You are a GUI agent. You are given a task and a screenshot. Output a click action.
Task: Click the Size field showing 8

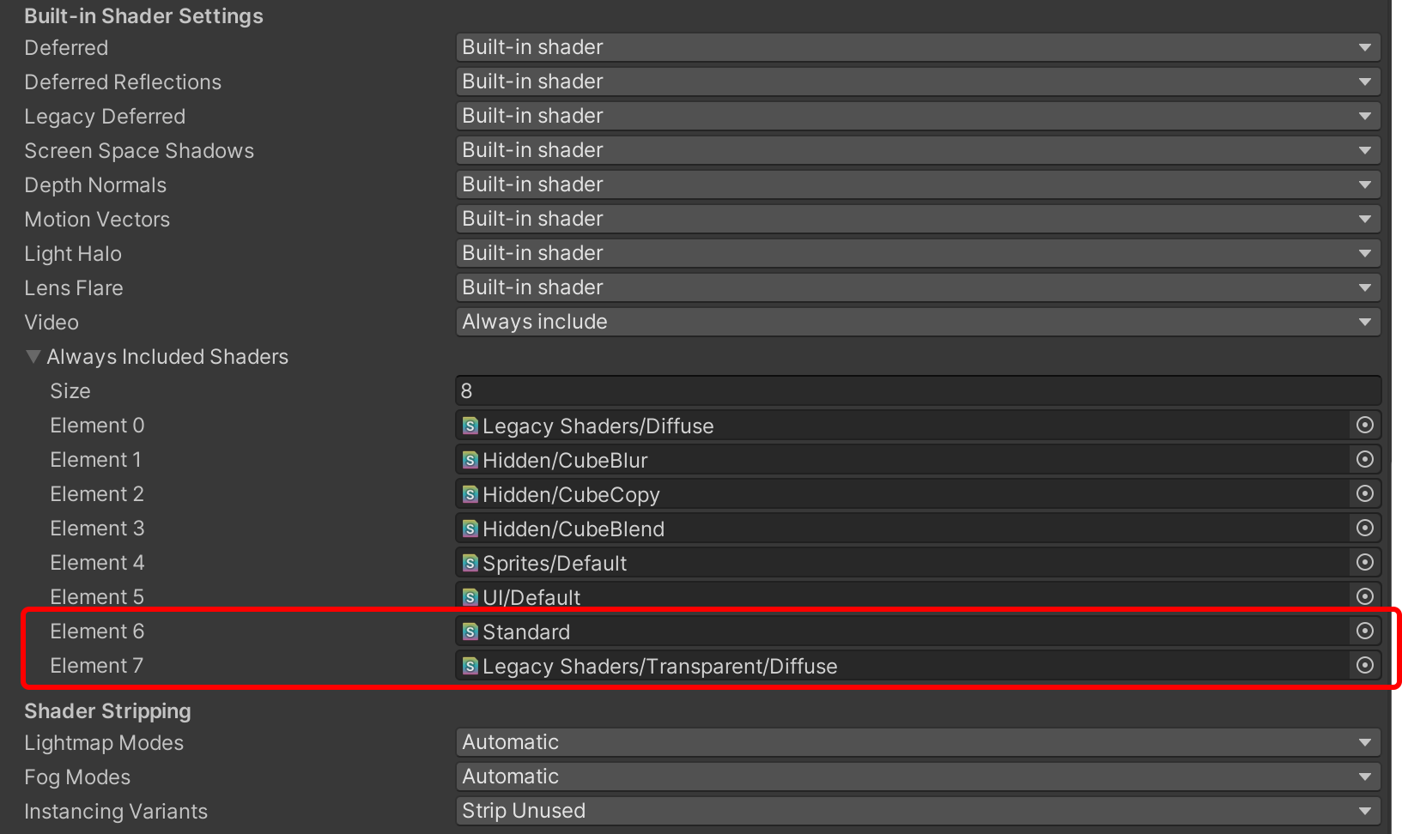pos(859,390)
